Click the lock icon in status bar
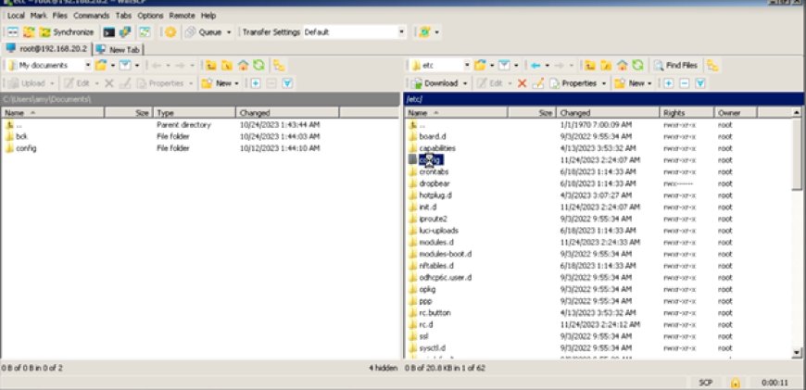Screen dimensions: 806x390 [x=736, y=383]
